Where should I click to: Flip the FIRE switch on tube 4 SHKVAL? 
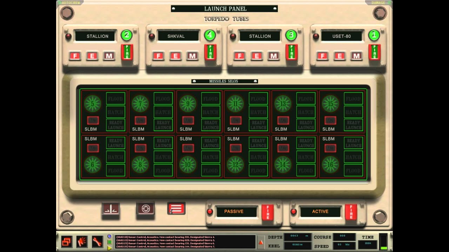[210, 52]
